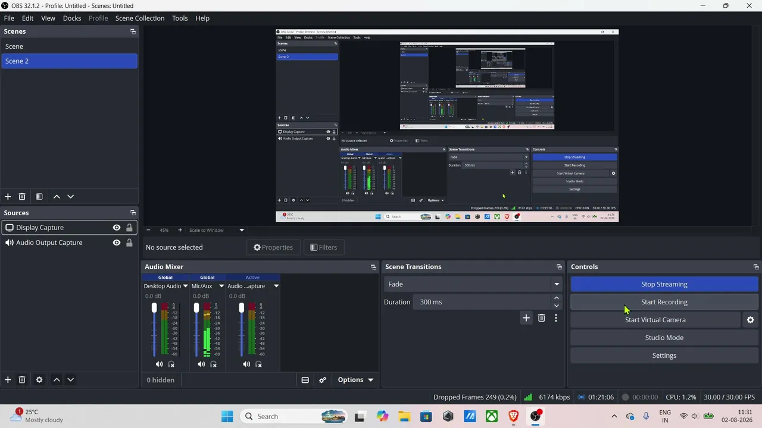Open transition properties three-dot menu

pyautogui.click(x=556, y=318)
